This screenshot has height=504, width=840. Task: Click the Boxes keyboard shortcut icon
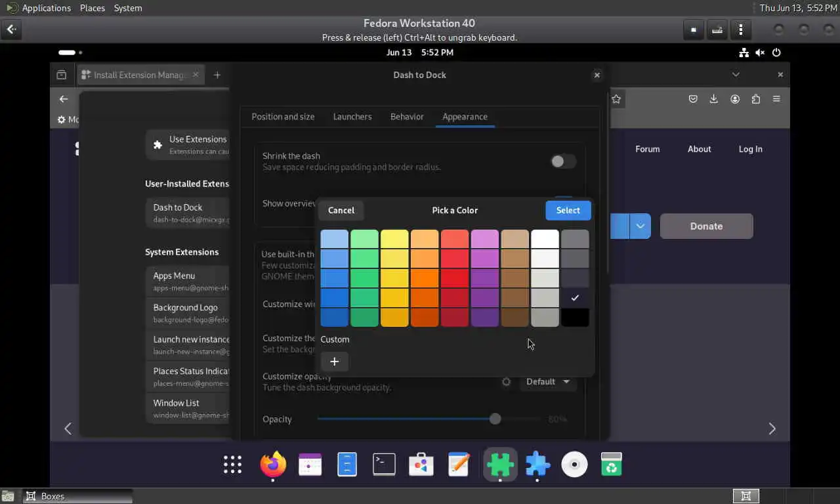[x=717, y=30]
